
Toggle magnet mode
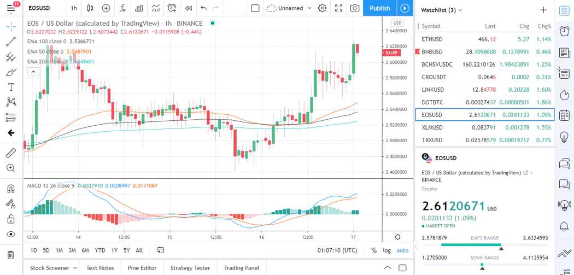11,189
